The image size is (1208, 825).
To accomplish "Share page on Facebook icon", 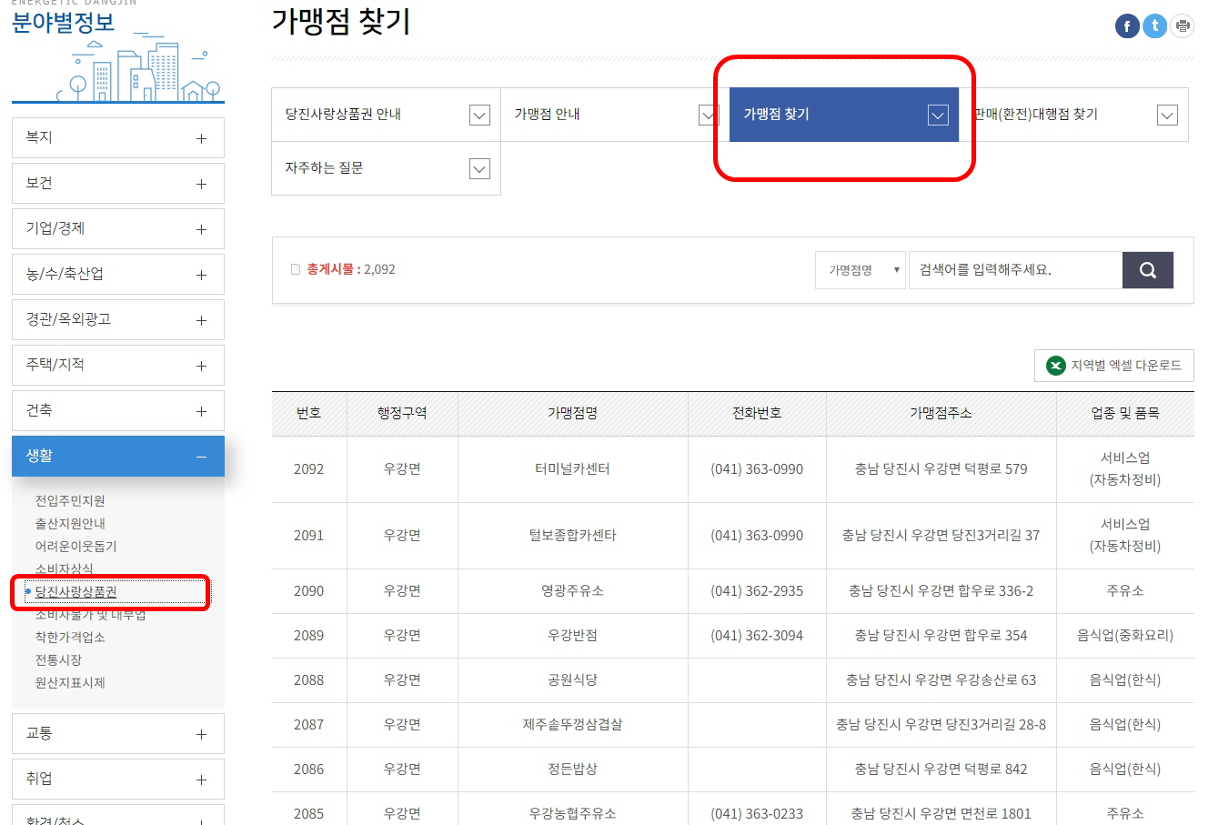I will (x=1127, y=26).
